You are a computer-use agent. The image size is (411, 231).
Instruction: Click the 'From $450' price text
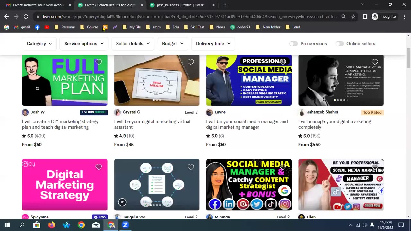pos(309,145)
